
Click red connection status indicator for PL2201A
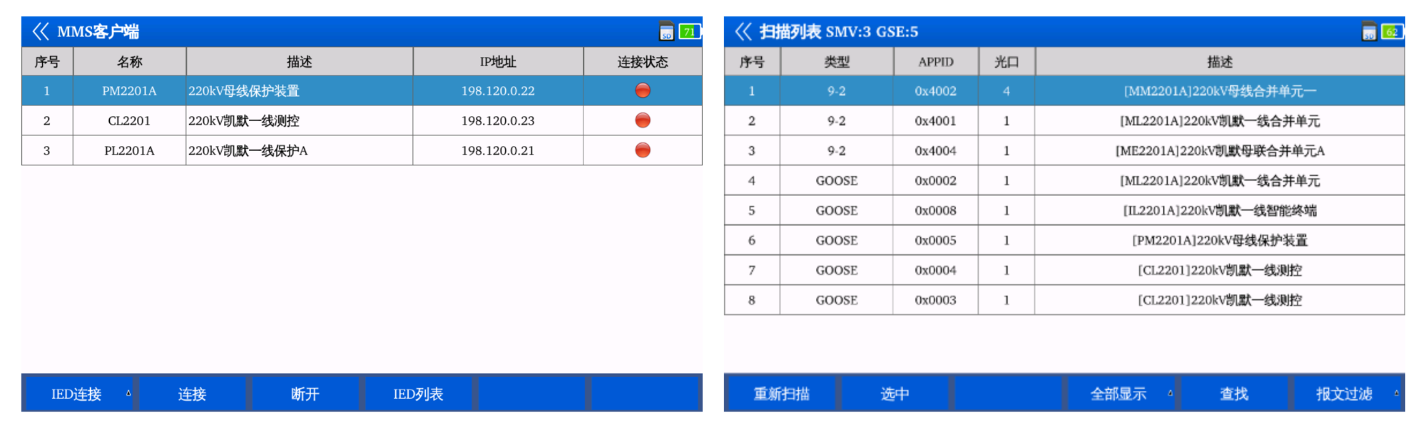(x=642, y=150)
